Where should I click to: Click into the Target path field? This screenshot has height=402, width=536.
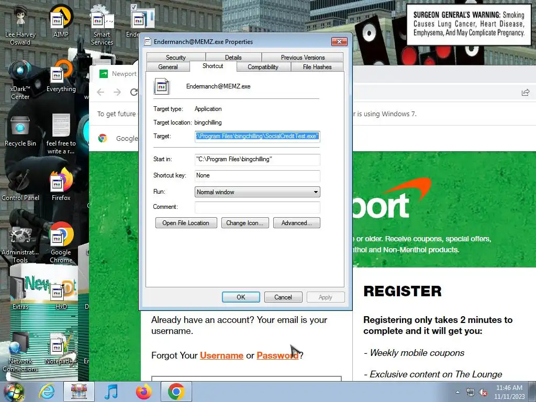pos(257,136)
